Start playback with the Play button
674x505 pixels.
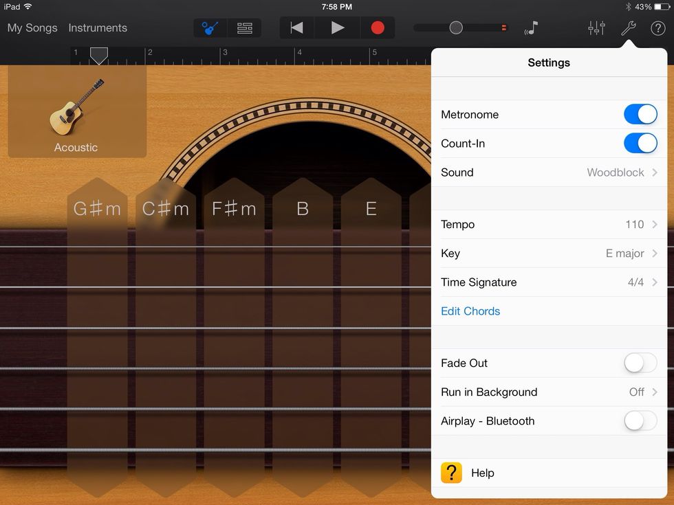(x=337, y=28)
